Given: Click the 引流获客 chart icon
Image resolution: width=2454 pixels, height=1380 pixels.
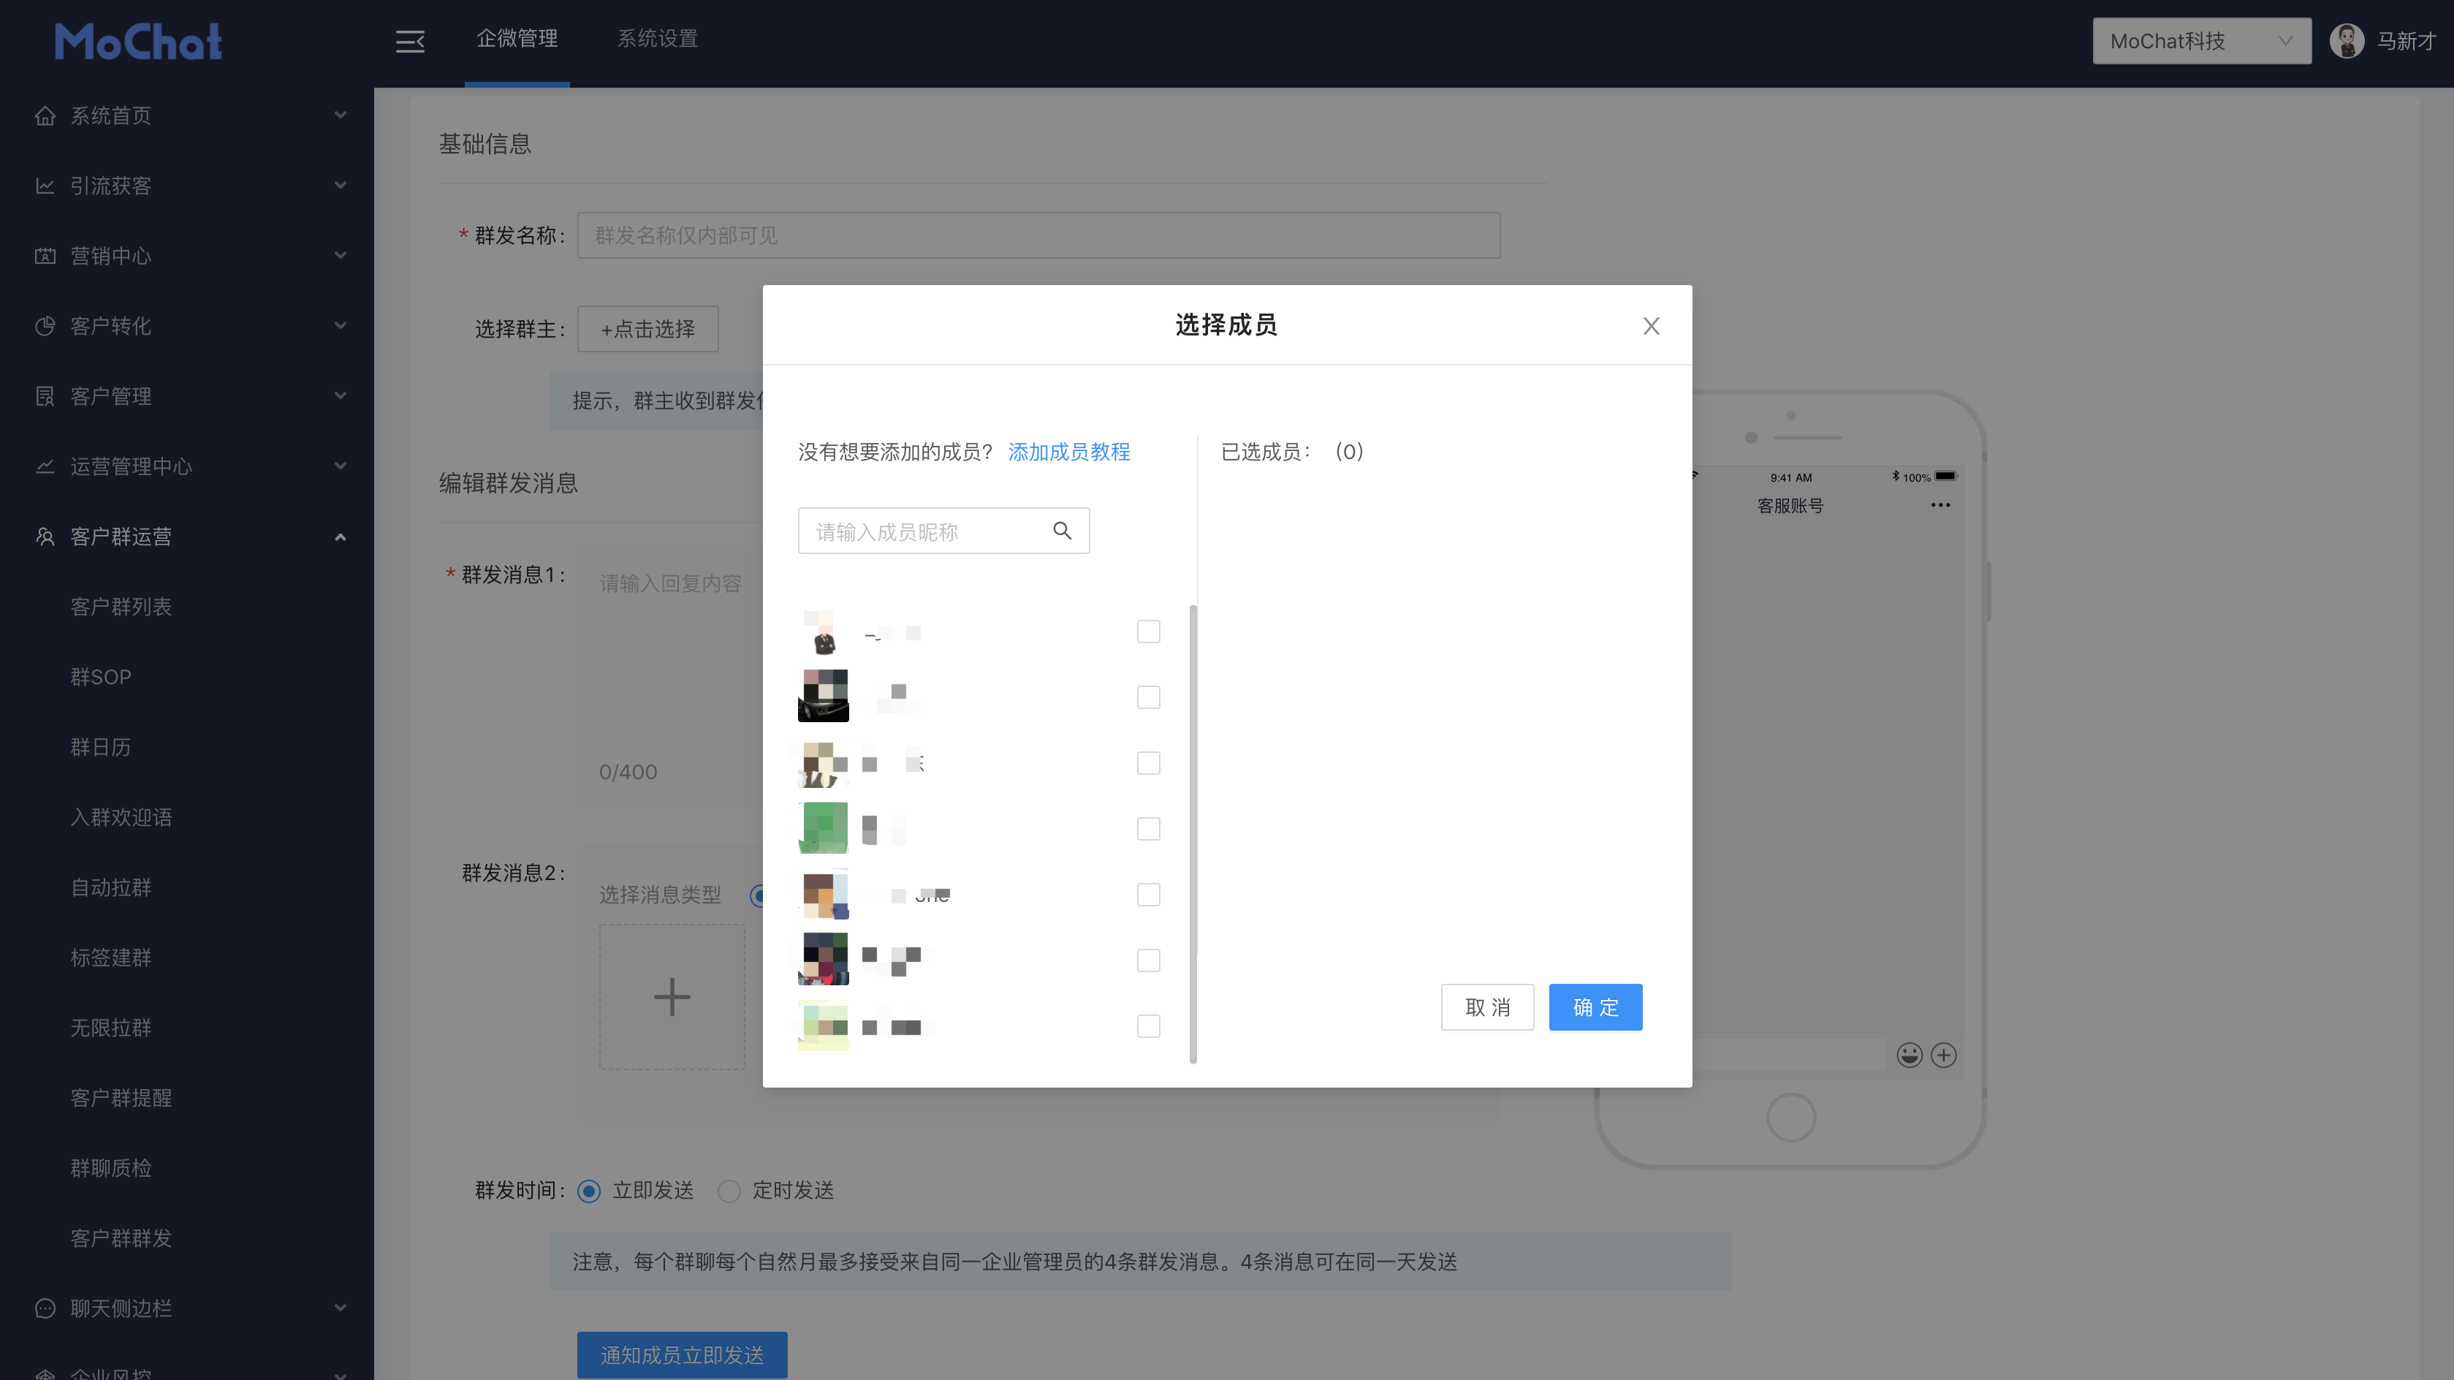Looking at the screenshot, I should (x=45, y=186).
